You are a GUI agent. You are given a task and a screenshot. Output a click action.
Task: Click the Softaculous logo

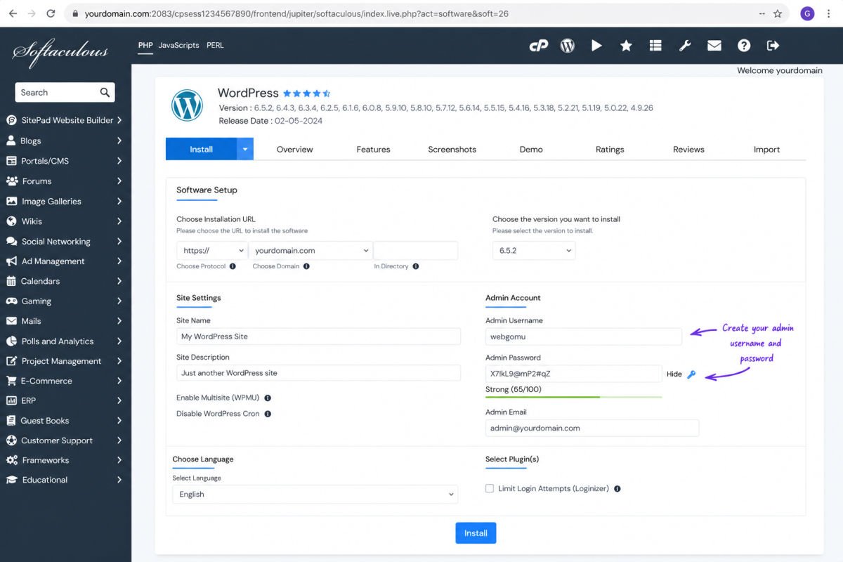click(60, 52)
